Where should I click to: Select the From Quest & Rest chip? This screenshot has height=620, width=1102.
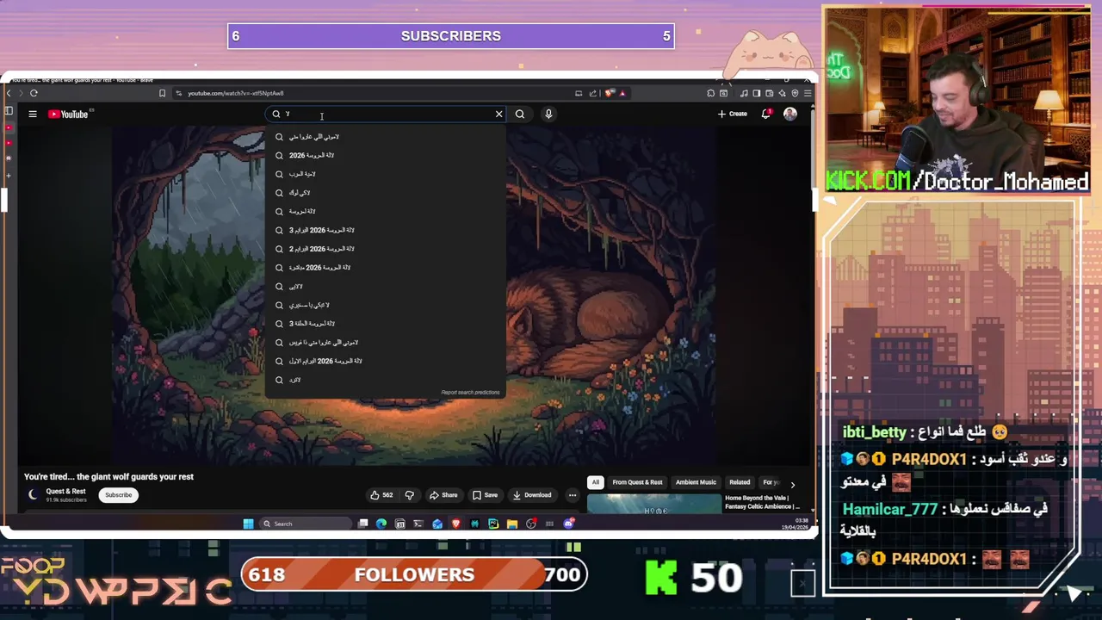click(637, 482)
